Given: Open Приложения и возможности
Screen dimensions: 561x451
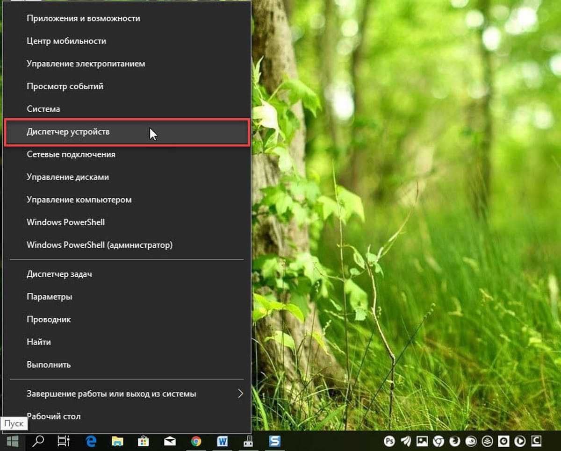Looking at the screenshot, I should tap(83, 18).
